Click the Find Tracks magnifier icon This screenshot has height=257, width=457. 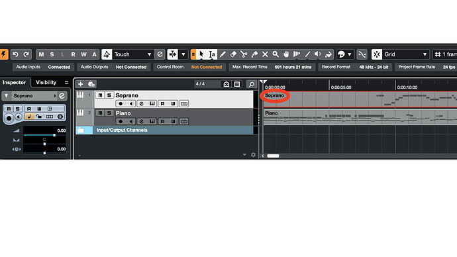251,84
